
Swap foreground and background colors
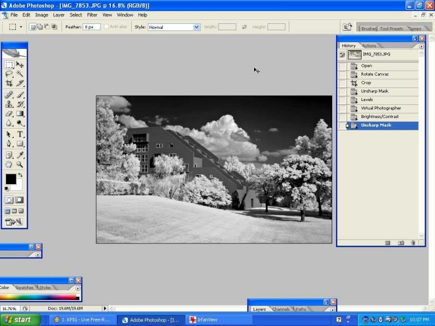pyautogui.click(x=21, y=175)
